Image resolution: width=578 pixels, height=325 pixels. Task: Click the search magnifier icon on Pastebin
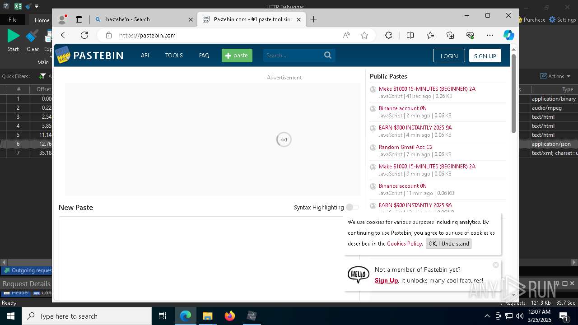point(328,56)
